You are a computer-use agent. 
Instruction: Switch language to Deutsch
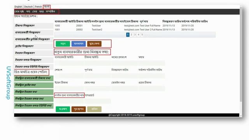[28, 7]
